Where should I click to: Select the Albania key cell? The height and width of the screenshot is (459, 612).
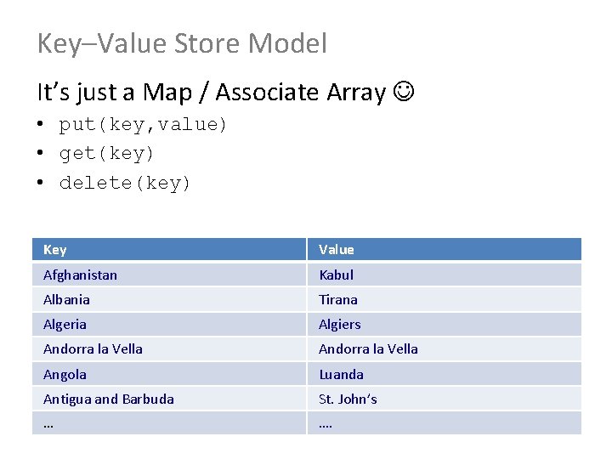(x=66, y=299)
